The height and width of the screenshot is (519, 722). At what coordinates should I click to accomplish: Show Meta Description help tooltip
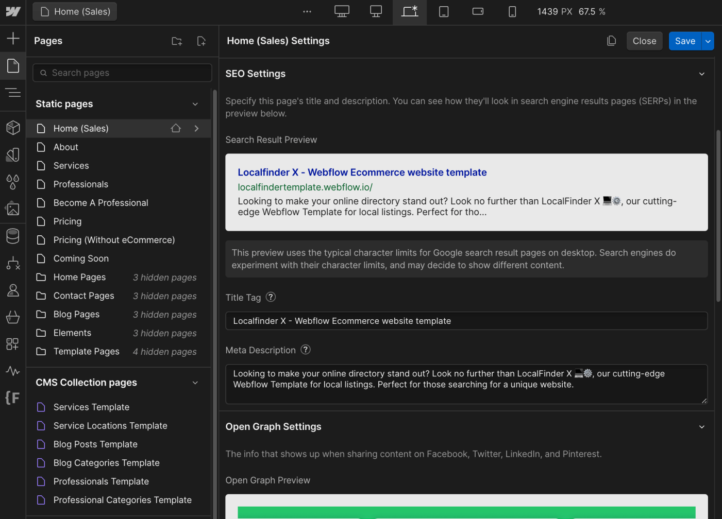[306, 350]
